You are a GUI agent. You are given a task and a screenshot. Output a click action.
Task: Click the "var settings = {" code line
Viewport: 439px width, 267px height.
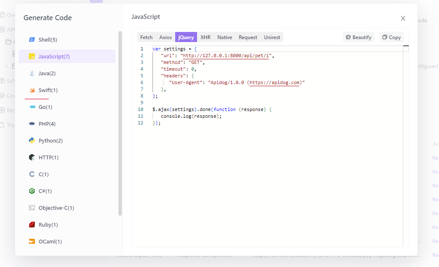[x=175, y=49]
